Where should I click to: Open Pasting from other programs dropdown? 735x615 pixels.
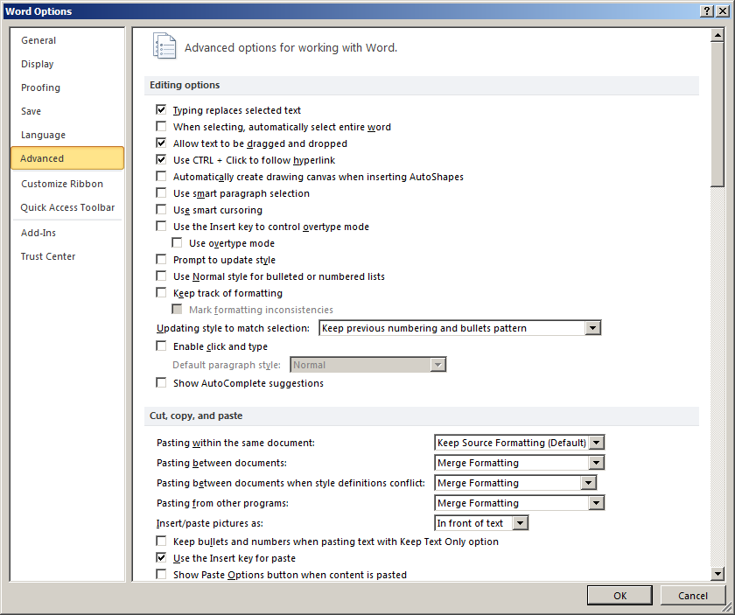coord(596,503)
